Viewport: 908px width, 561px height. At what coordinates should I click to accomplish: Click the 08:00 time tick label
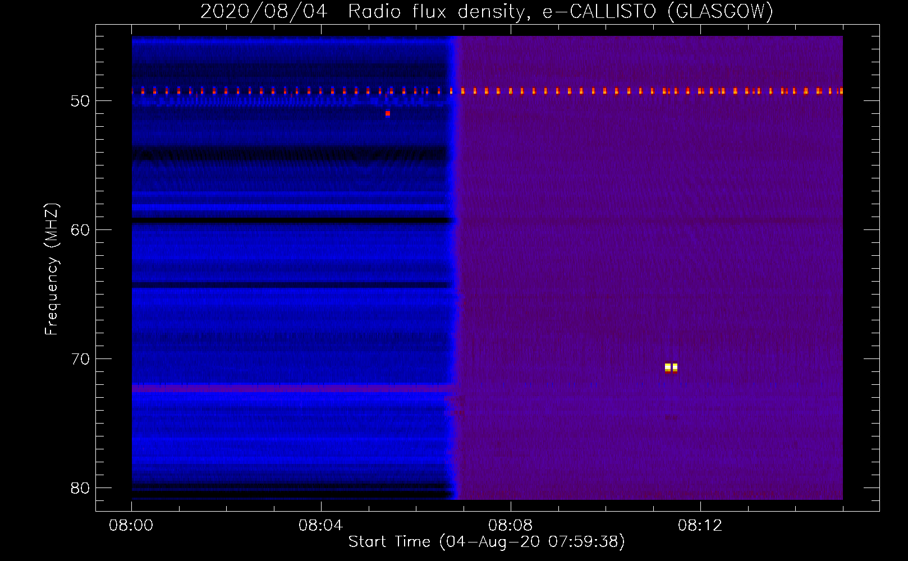pos(131,526)
